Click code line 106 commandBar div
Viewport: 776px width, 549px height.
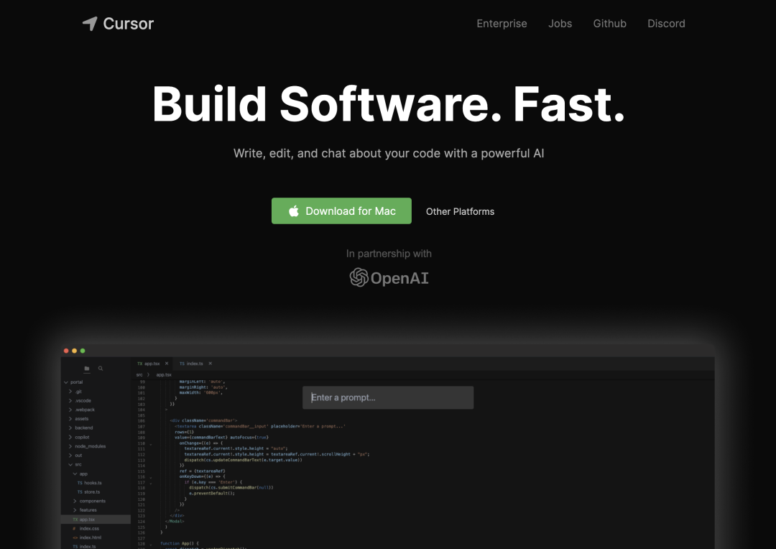tap(203, 420)
